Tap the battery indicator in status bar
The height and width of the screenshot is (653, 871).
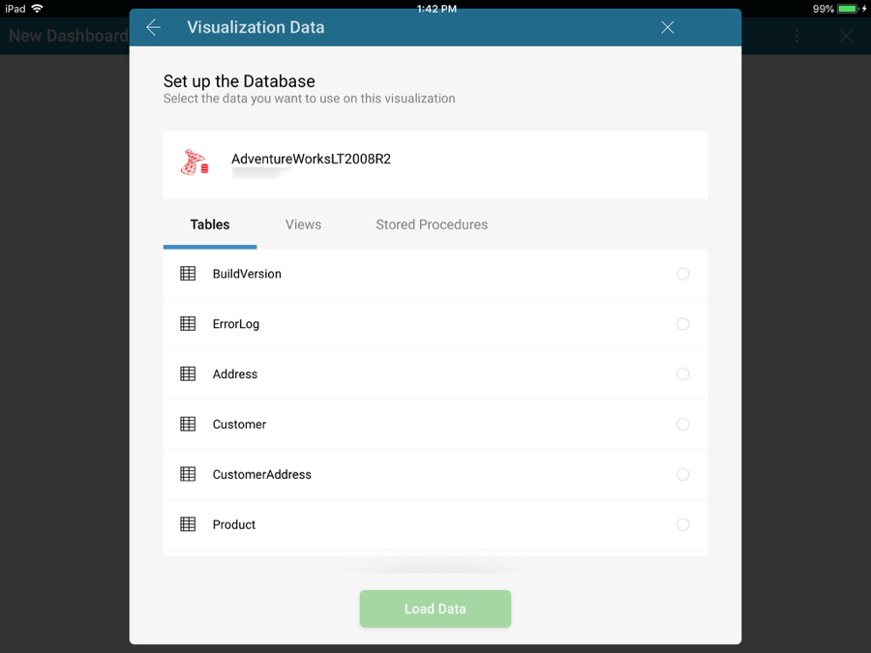tap(848, 9)
